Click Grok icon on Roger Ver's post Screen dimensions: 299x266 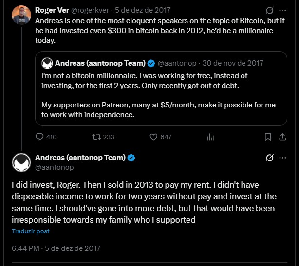click(x=270, y=10)
